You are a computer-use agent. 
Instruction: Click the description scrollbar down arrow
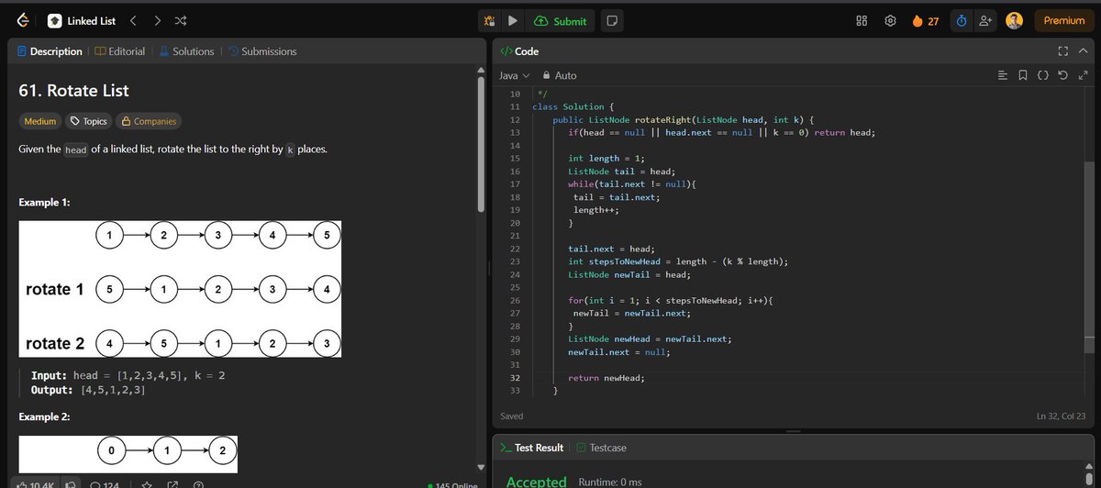coord(480,465)
